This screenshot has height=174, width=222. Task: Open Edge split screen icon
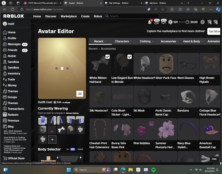tap(180, 9)
